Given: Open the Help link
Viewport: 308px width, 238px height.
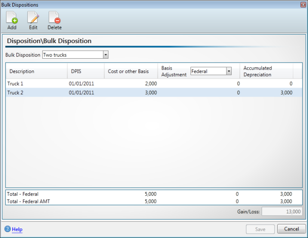Looking at the screenshot, I should [x=17, y=229].
